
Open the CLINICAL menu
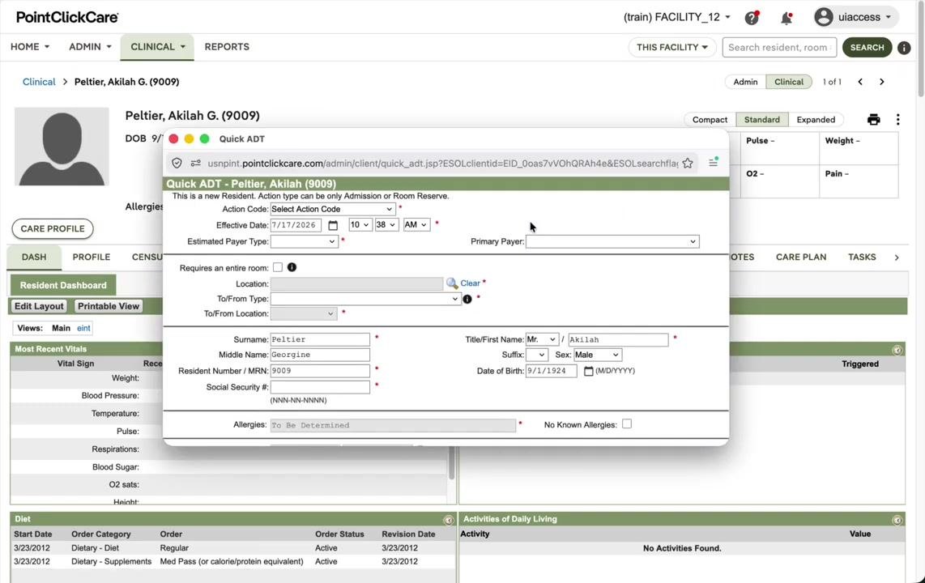tap(157, 47)
